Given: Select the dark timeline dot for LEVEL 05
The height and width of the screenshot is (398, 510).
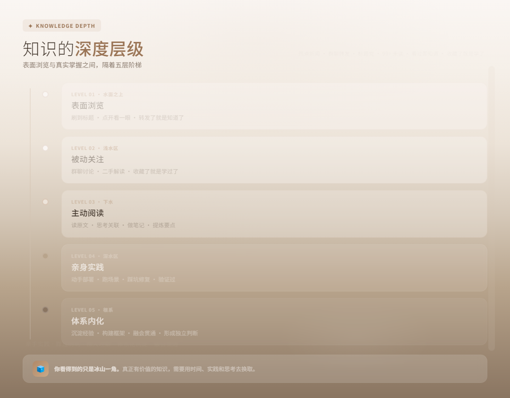Looking at the screenshot, I should (x=45, y=310).
